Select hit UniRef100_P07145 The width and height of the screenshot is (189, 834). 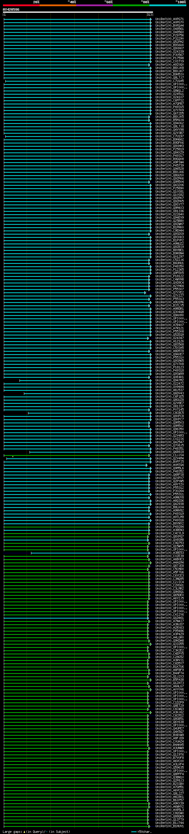tap(169, 409)
